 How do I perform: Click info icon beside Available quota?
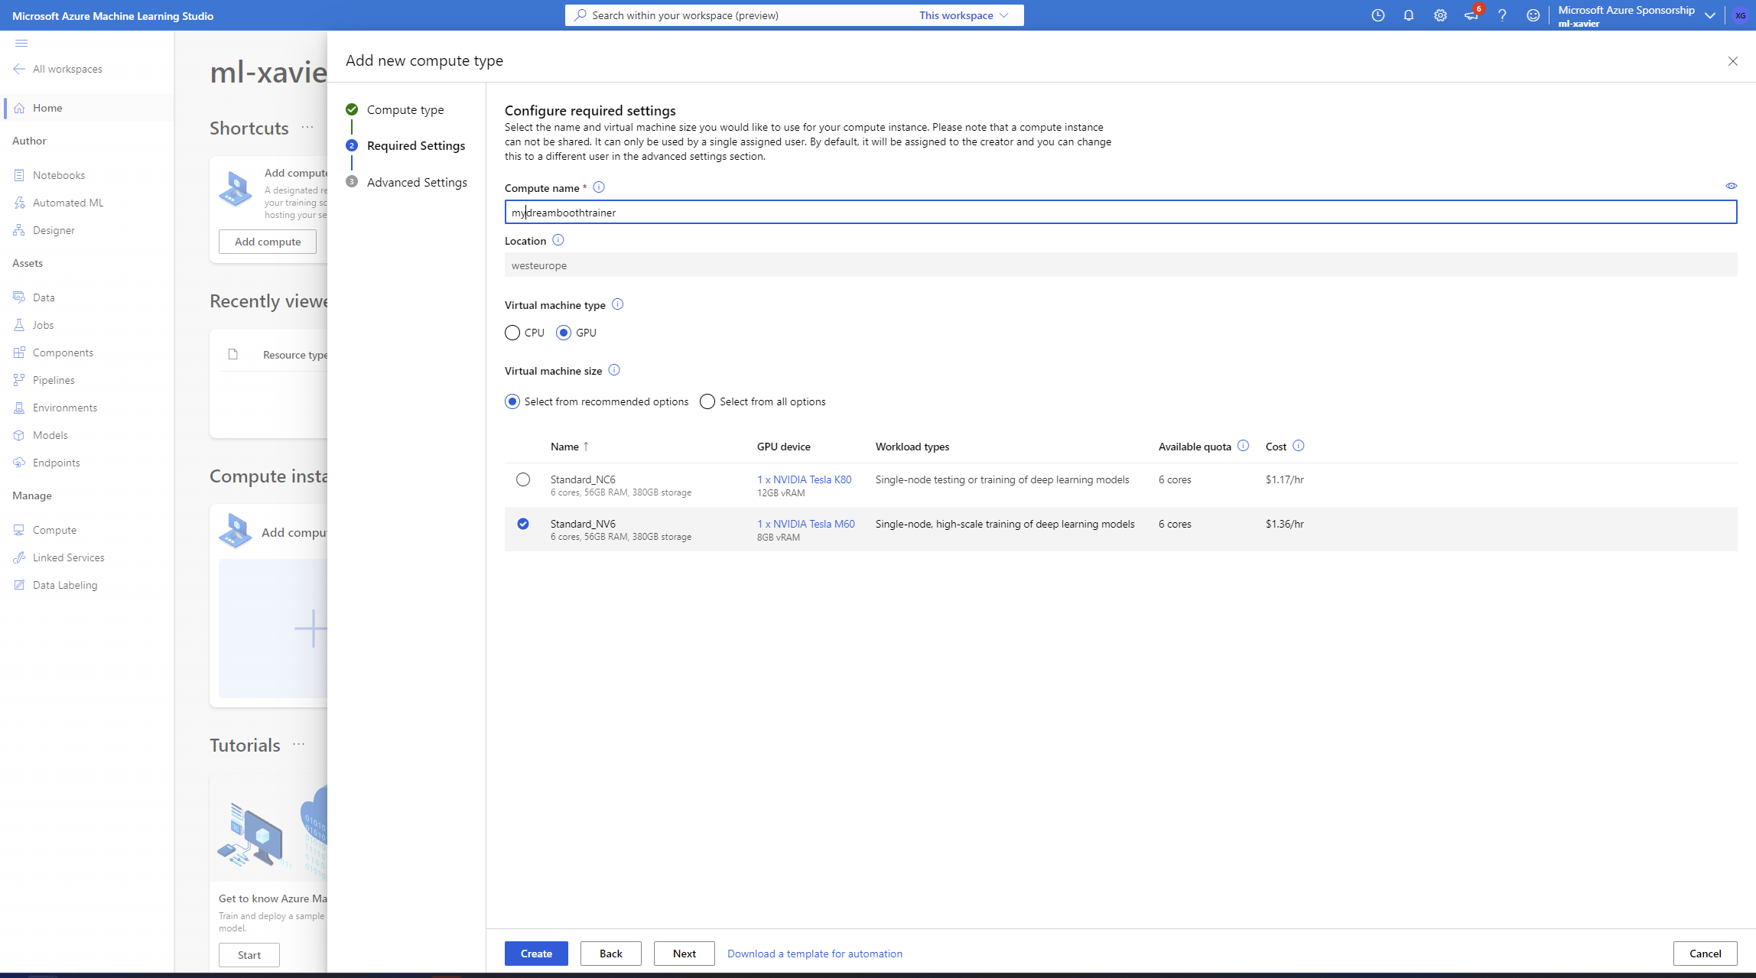tap(1243, 446)
